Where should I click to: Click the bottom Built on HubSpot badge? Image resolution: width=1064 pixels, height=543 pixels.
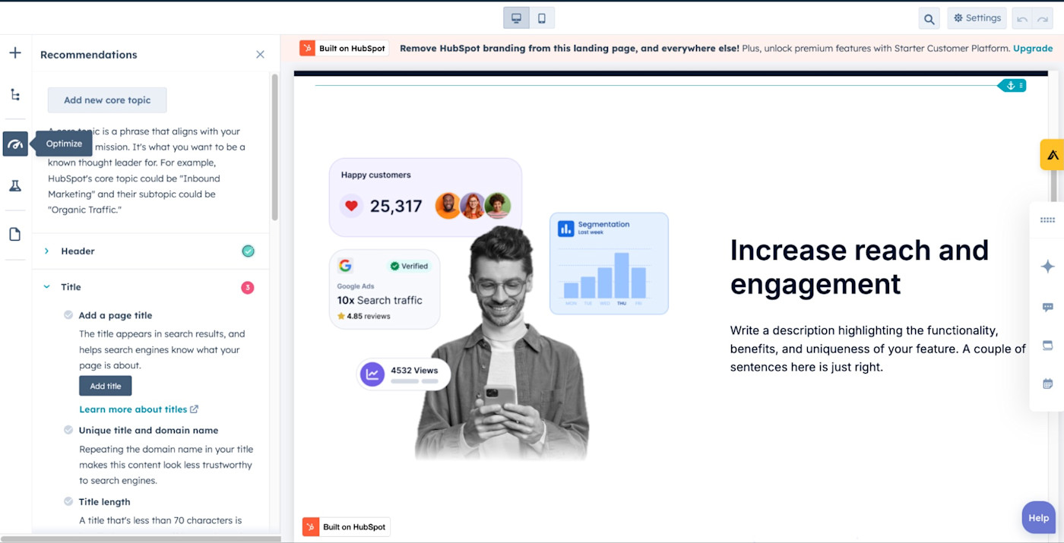tap(346, 527)
